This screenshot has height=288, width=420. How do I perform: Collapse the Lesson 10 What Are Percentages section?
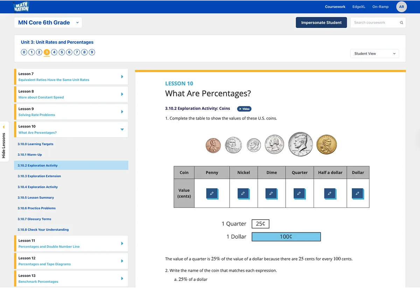click(x=122, y=129)
